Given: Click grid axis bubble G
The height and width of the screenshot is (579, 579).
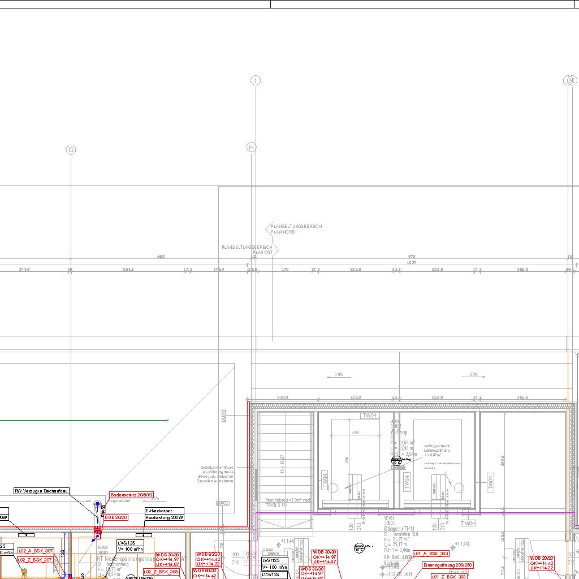Looking at the screenshot, I should pyautogui.click(x=71, y=150).
